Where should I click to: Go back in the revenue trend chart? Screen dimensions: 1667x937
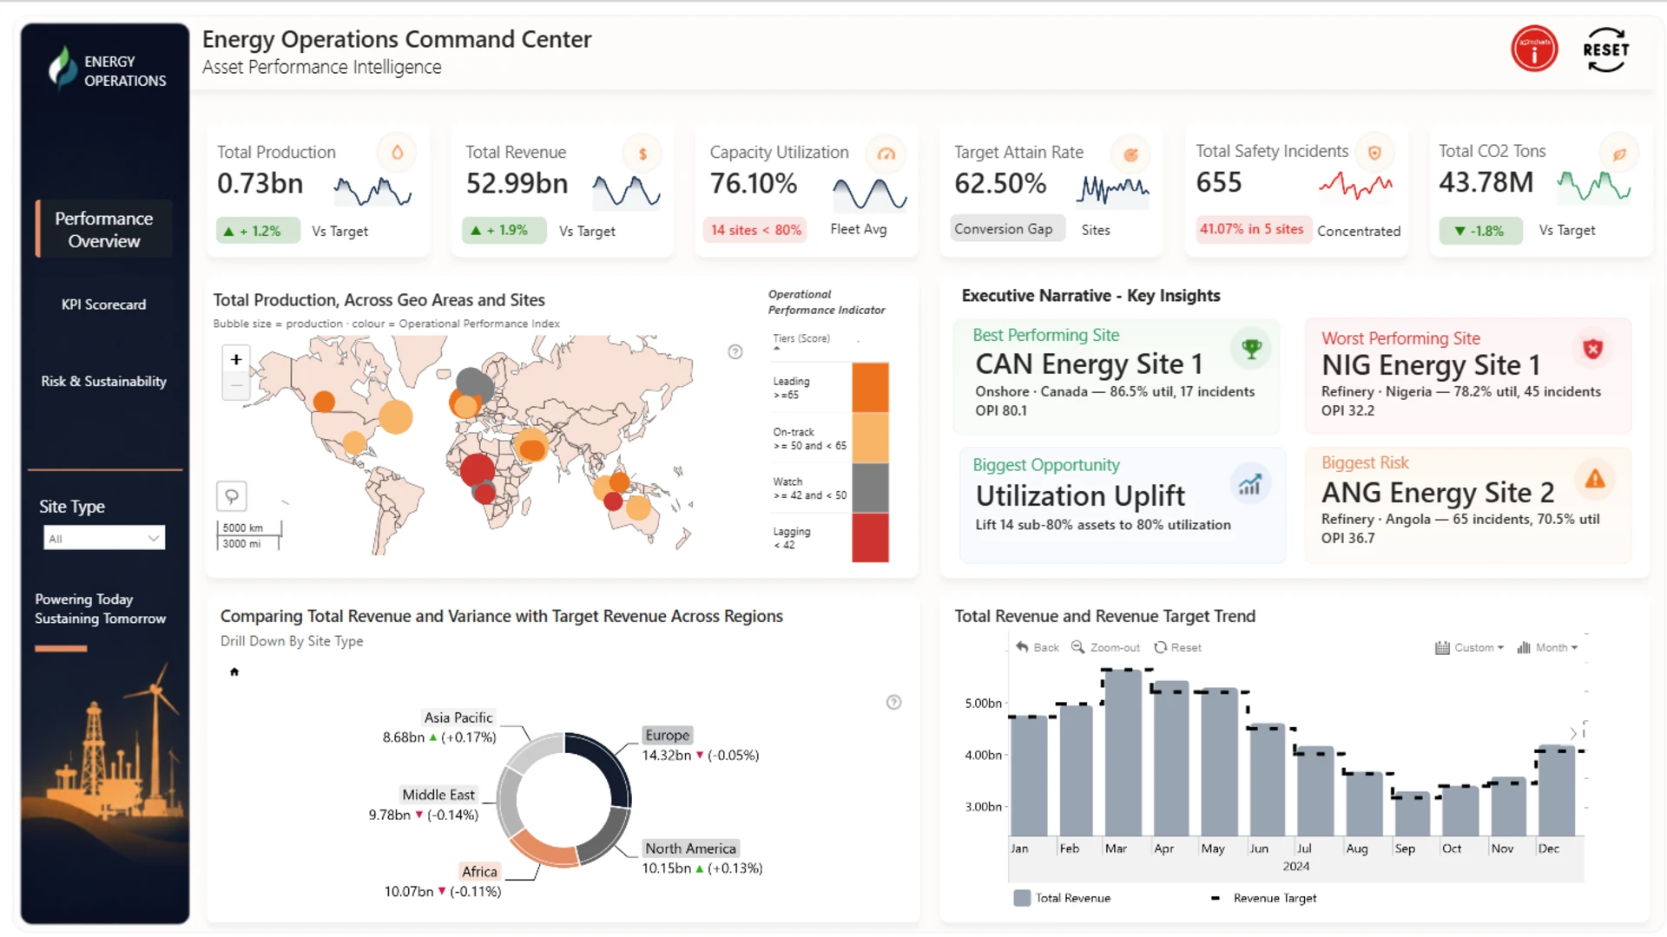coord(1038,647)
